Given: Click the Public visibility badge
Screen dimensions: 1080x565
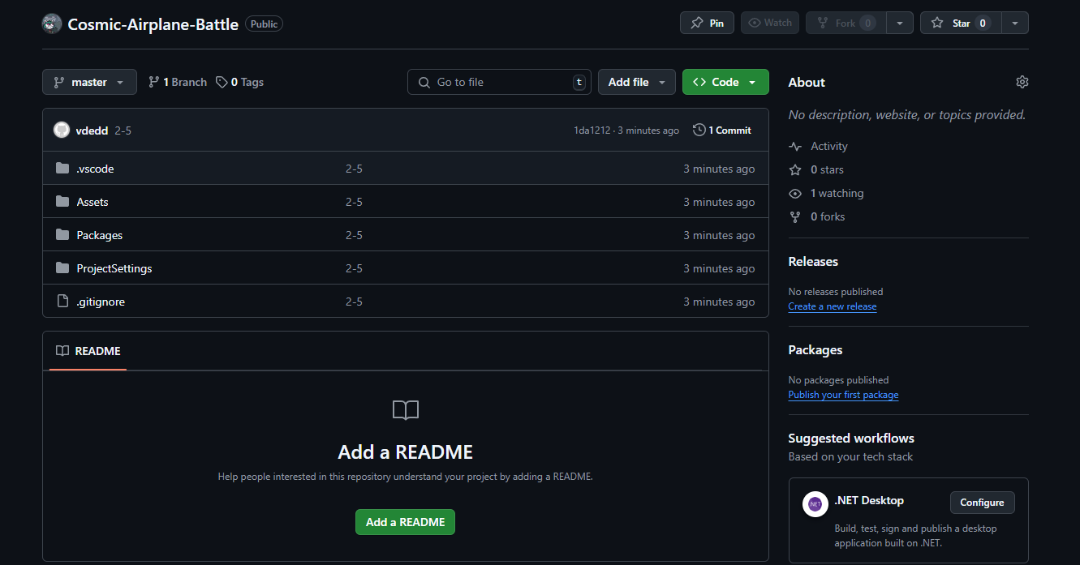Looking at the screenshot, I should coord(264,24).
